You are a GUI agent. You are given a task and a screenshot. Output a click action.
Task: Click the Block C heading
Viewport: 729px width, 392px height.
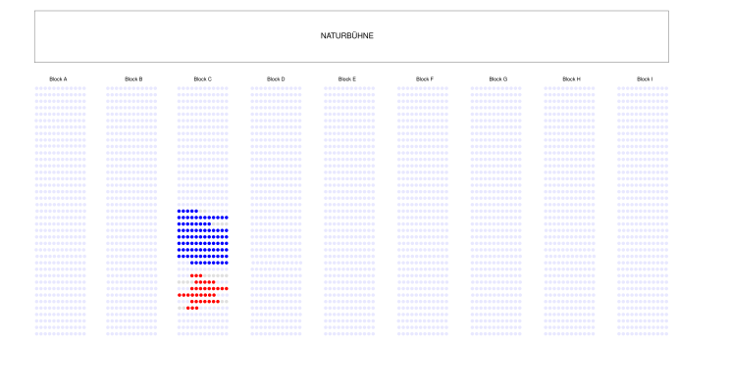coord(202,78)
